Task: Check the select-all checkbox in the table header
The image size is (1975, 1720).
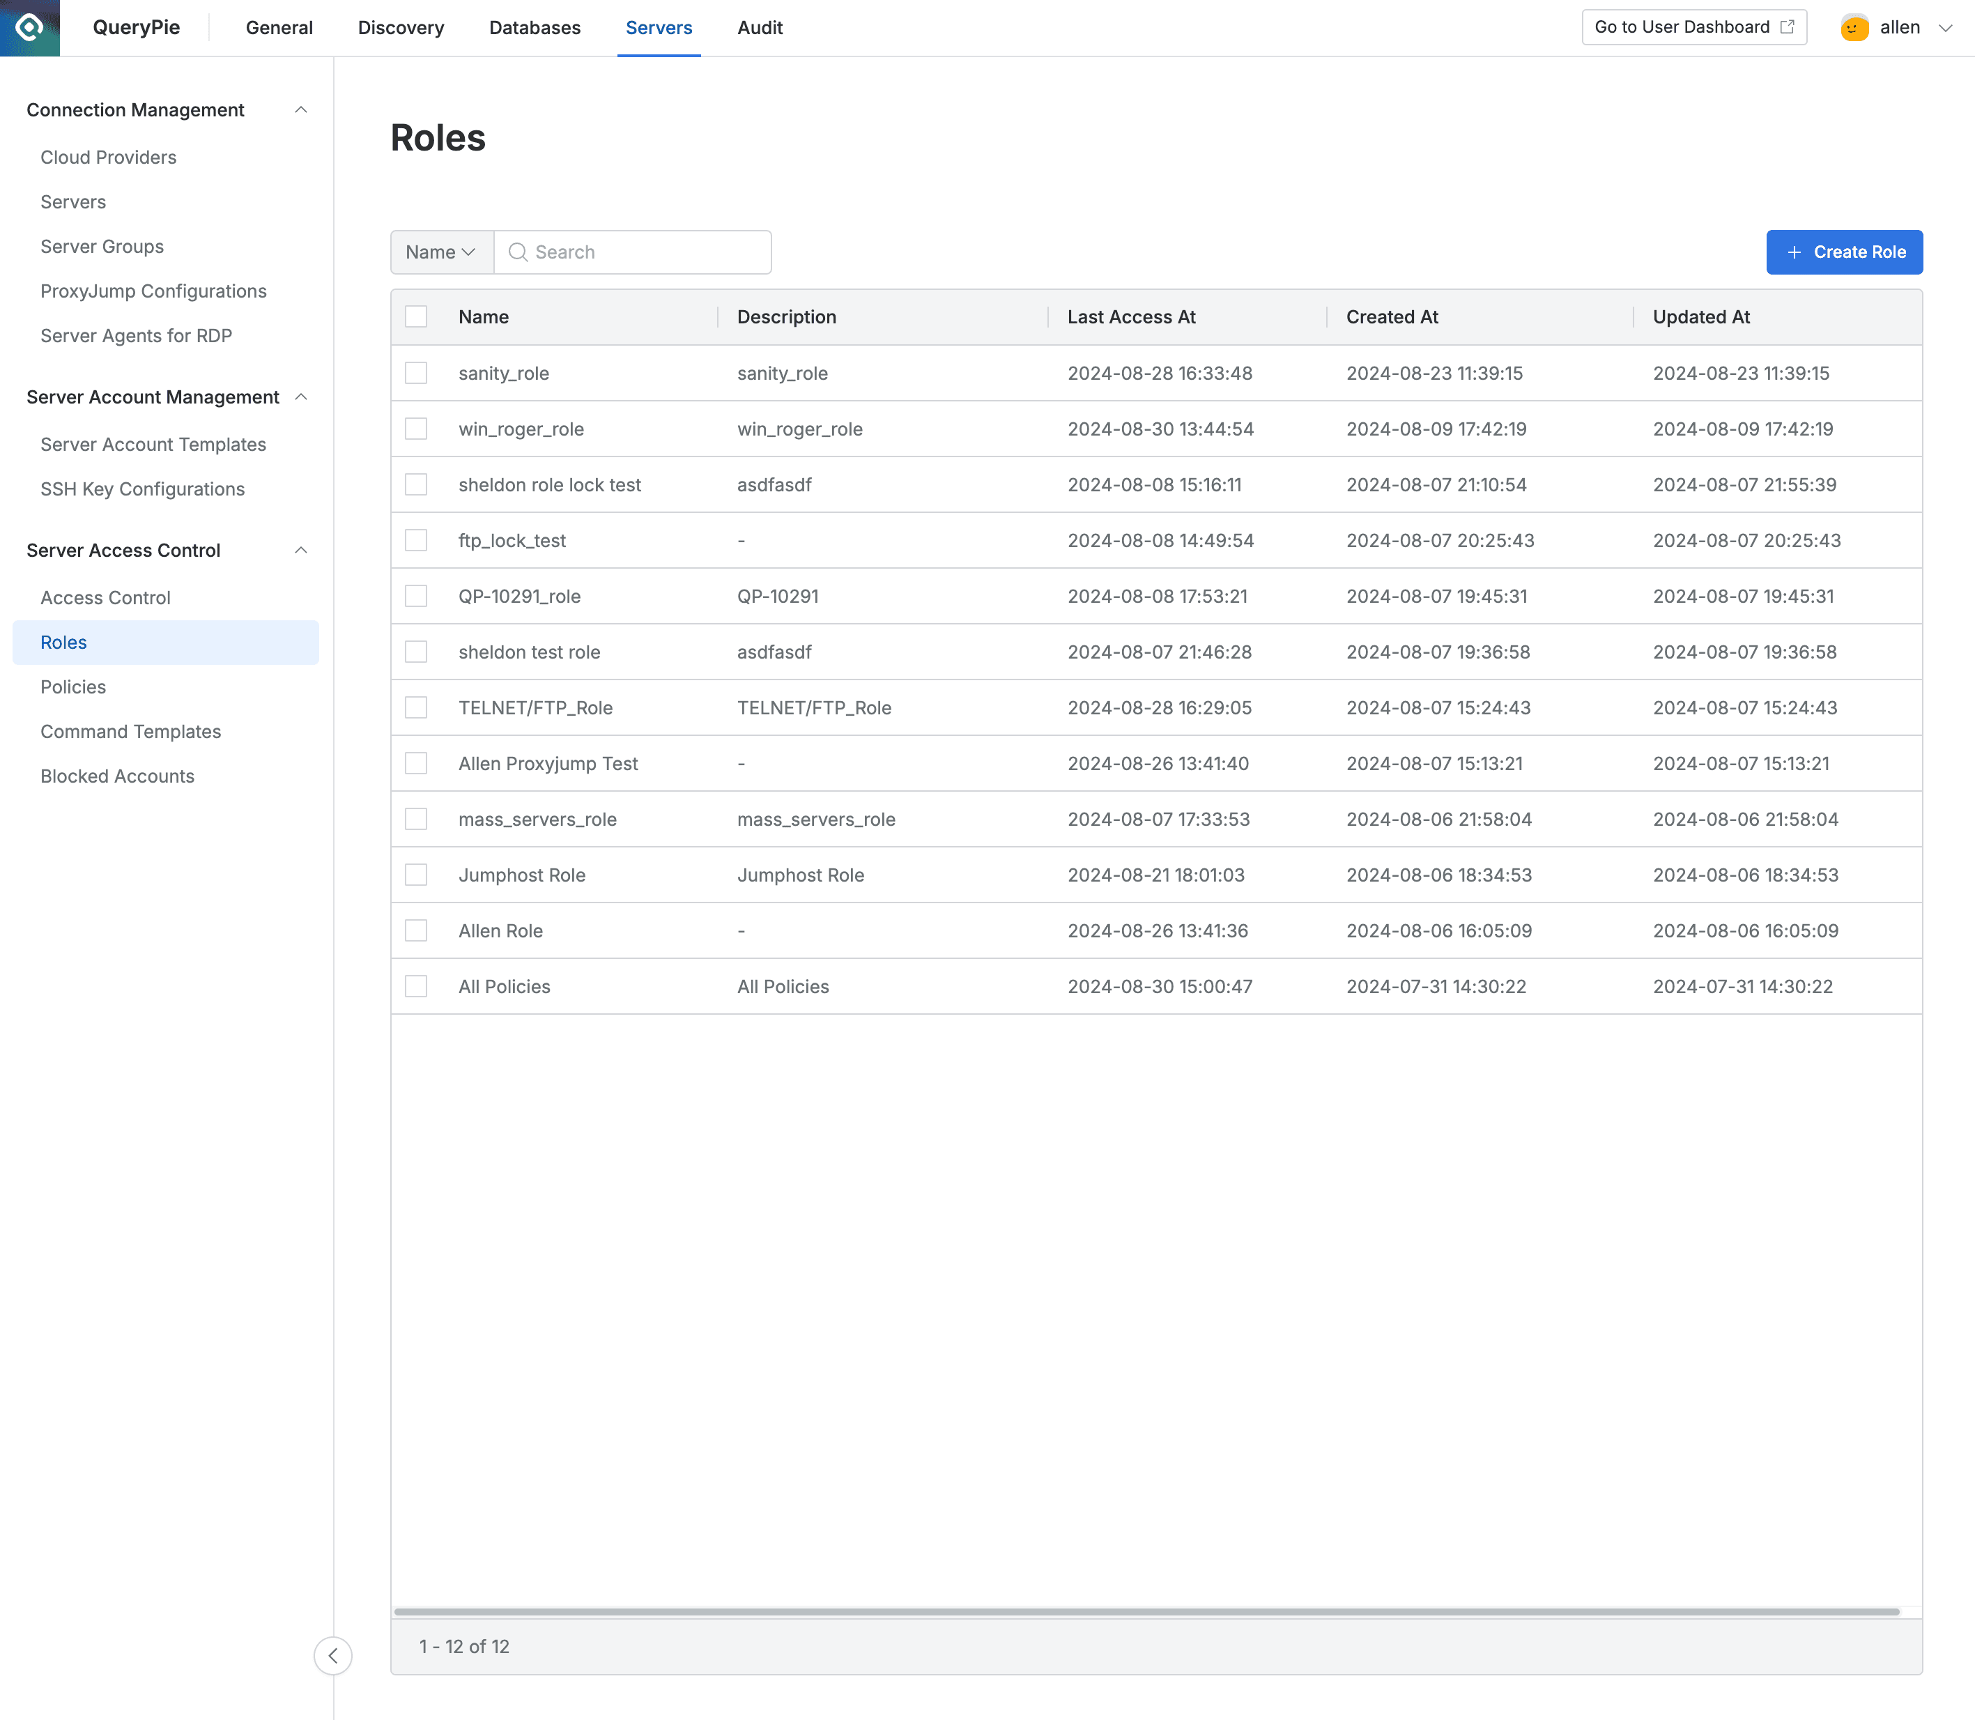Action: 415,316
